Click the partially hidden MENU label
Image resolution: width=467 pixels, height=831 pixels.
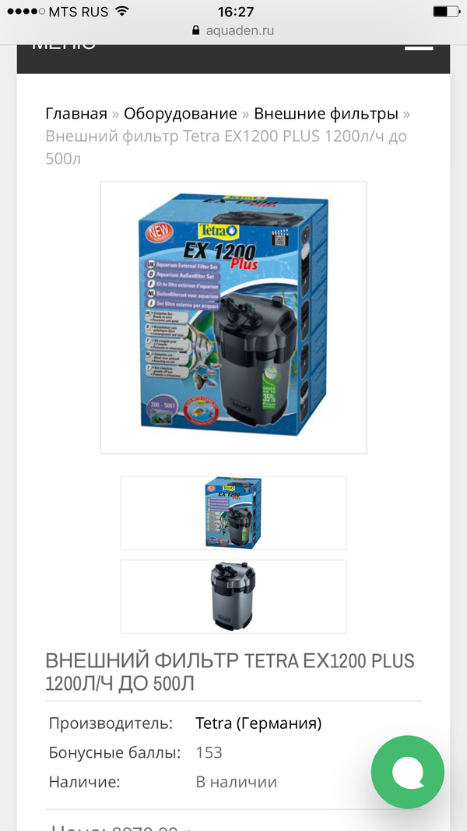64,46
